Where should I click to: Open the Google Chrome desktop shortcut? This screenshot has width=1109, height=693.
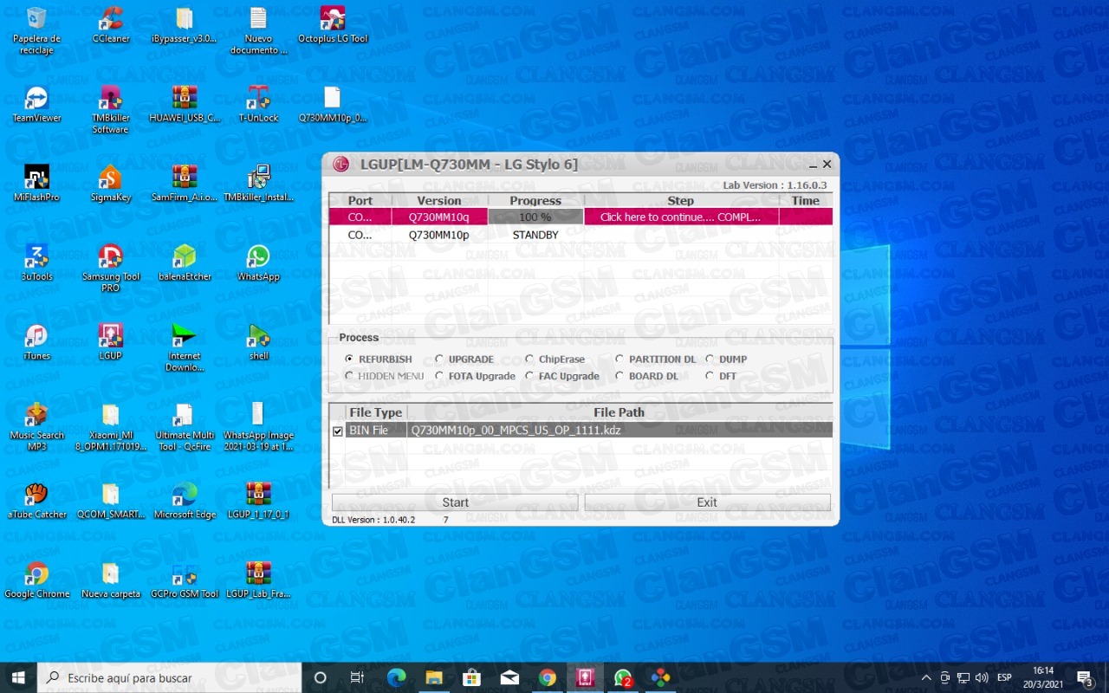click(36, 580)
